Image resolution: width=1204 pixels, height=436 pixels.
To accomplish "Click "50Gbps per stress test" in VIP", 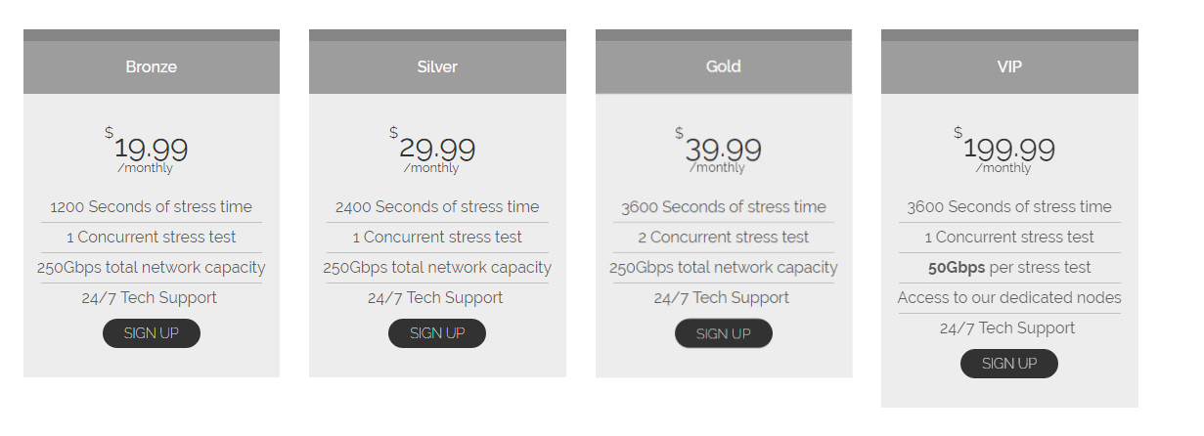I will pos(1009,268).
